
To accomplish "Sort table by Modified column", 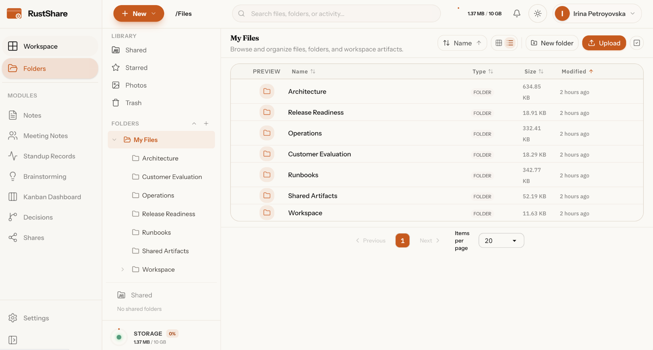I will pos(577,71).
